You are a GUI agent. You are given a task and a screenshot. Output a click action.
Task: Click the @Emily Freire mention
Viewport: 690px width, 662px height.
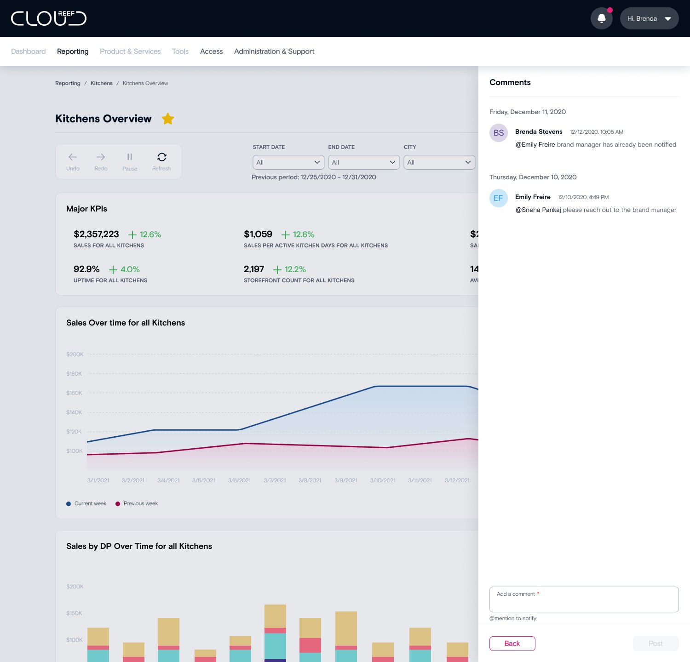tap(535, 144)
